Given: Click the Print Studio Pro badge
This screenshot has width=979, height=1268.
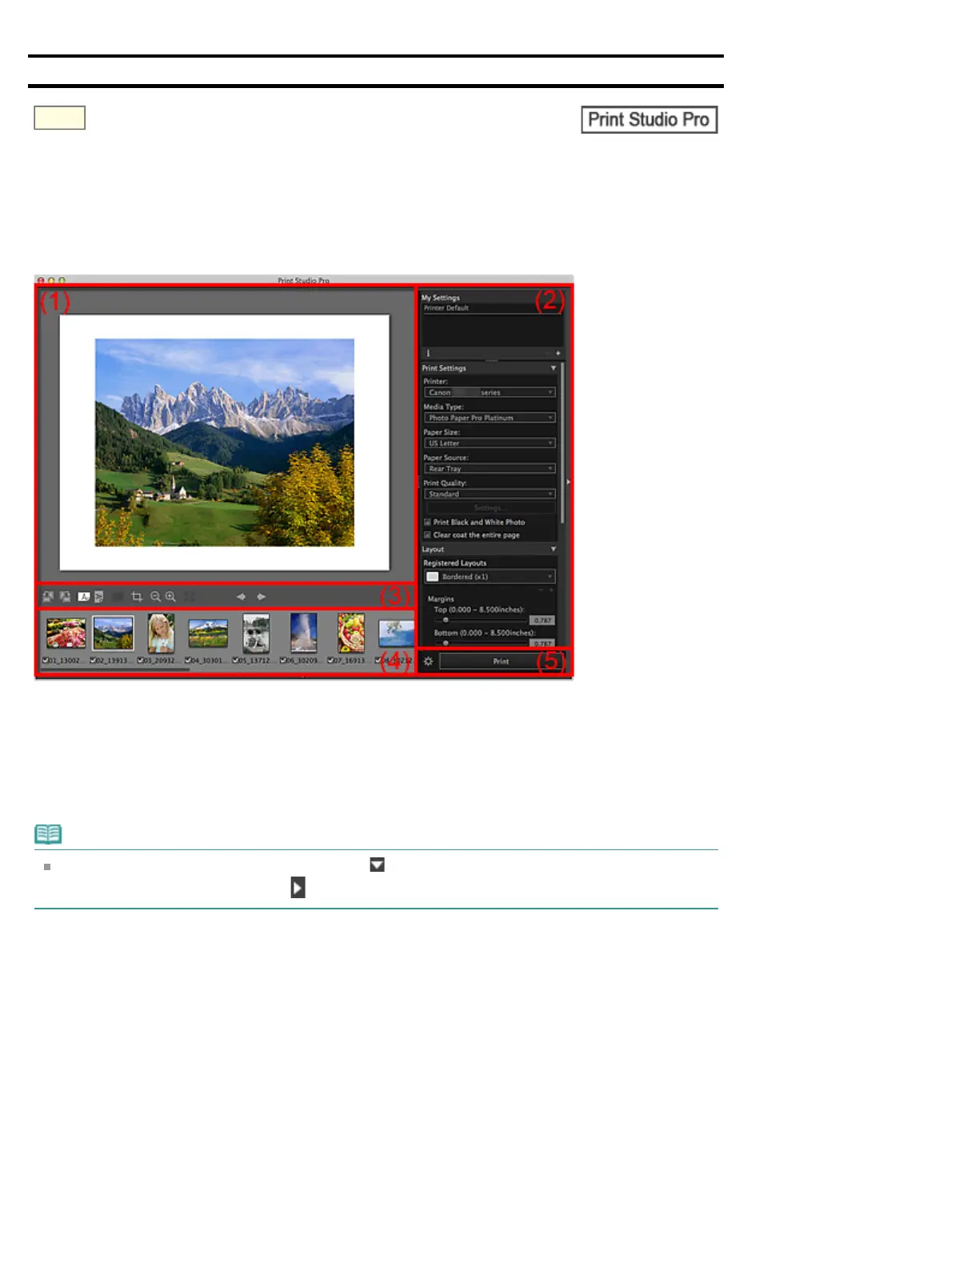Looking at the screenshot, I should [x=649, y=120].
